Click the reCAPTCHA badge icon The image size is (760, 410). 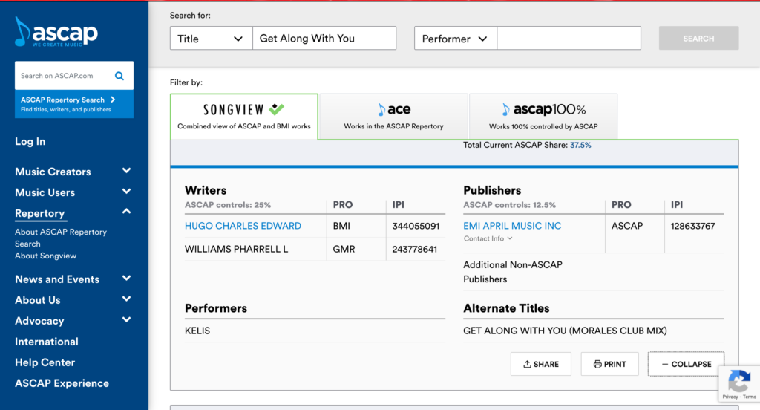739,380
